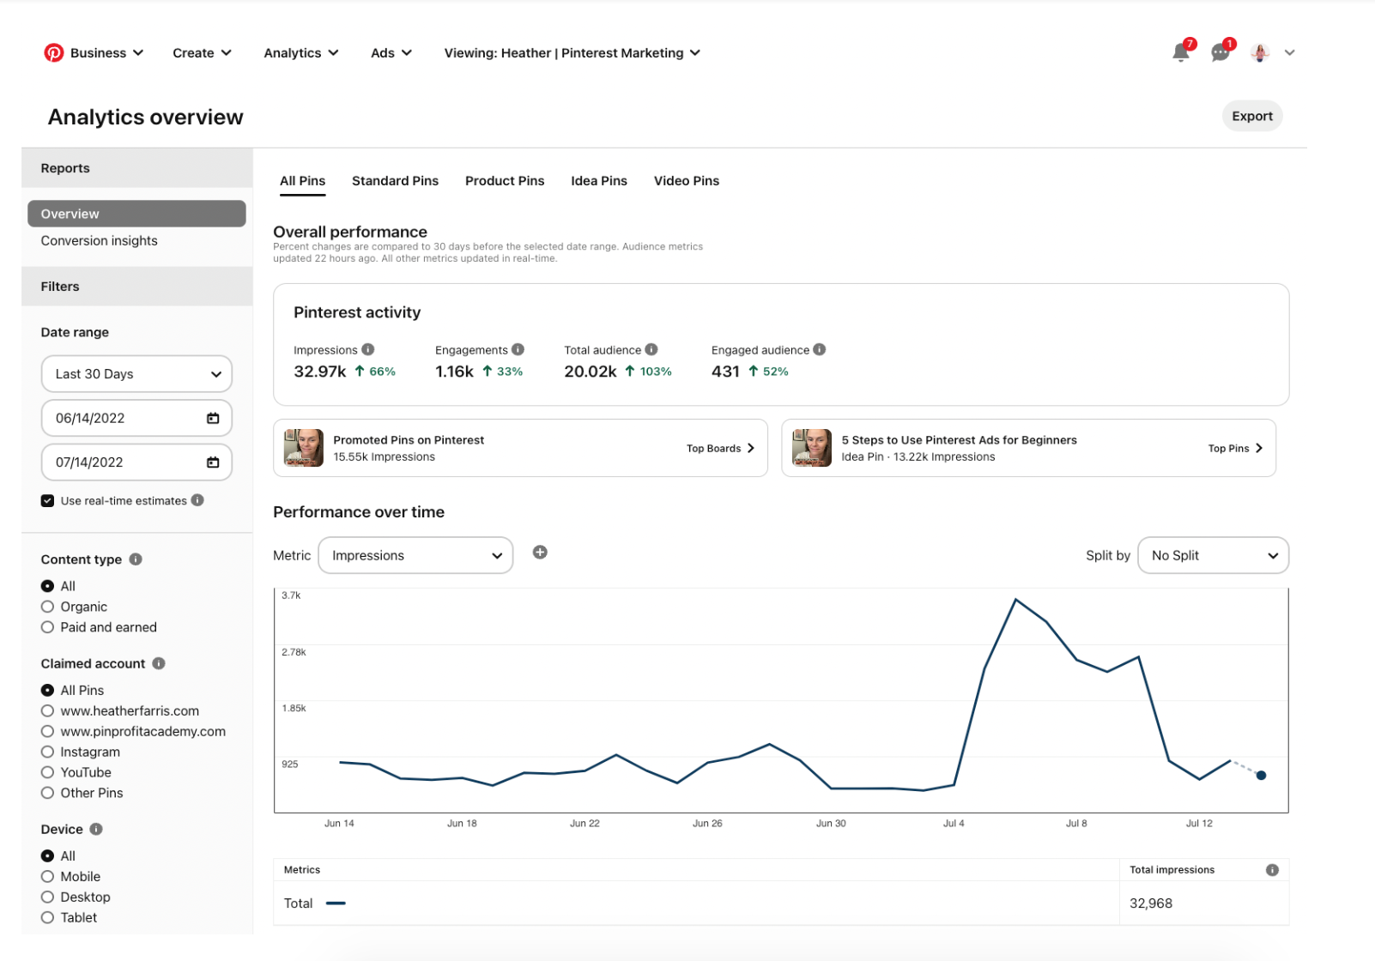1375x961 pixels.
Task: Click info icon beside Total impressions
Action: point(1272,870)
